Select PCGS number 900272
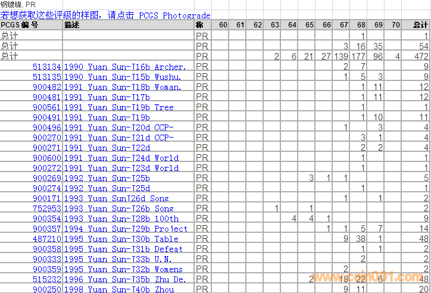Screen dimensions: 431x293 coord(46,168)
